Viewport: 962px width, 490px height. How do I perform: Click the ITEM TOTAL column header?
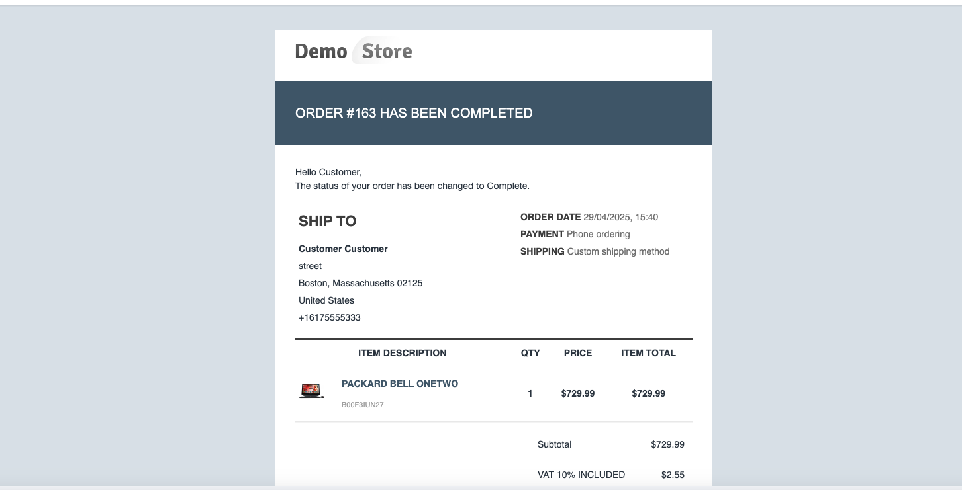[648, 353]
